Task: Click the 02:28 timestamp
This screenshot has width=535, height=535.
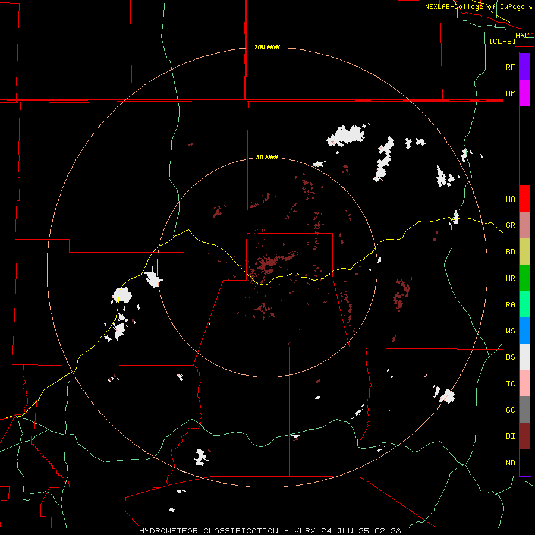Action: pyautogui.click(x=388, y=531)
